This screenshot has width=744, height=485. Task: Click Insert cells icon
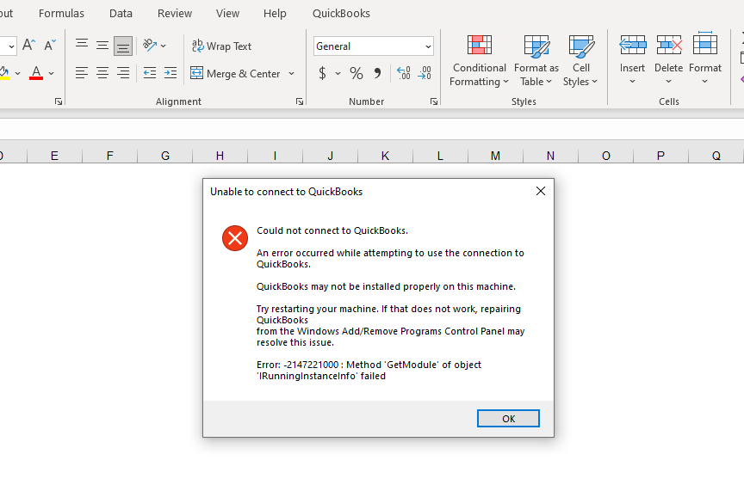point(633,46)
